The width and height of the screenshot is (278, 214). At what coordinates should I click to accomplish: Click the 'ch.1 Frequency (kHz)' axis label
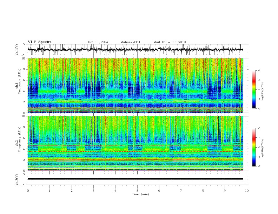click(x=18, y=80)
